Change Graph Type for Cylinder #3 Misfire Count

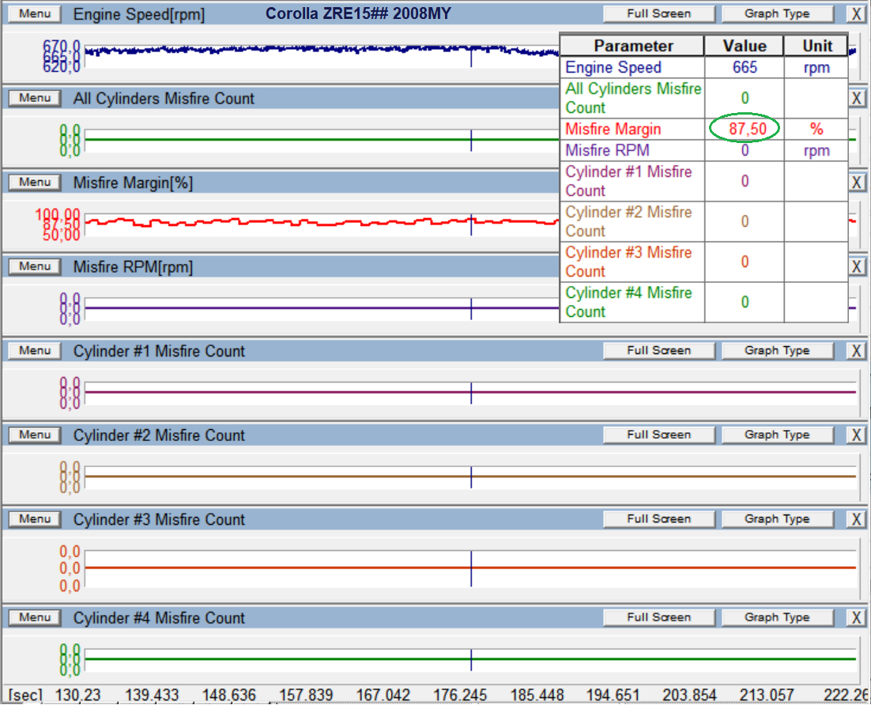tap(777, 519)
